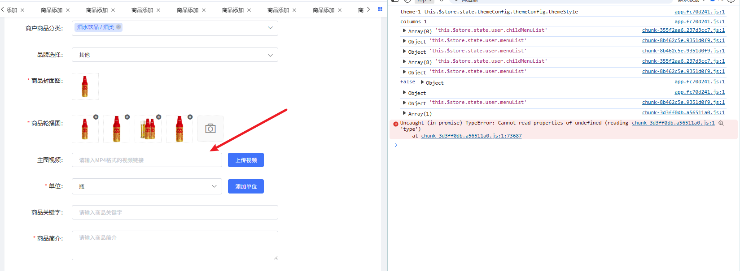Click the 添加单位 button

(x=245, y=186)
